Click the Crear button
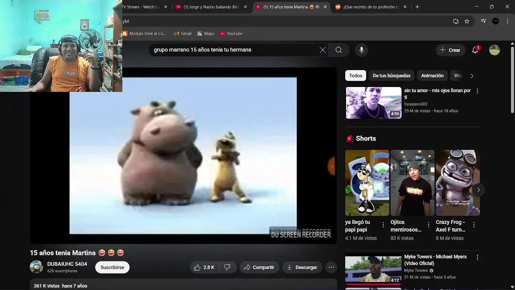Screen dimensions: 515x290 tap(450, 50)
